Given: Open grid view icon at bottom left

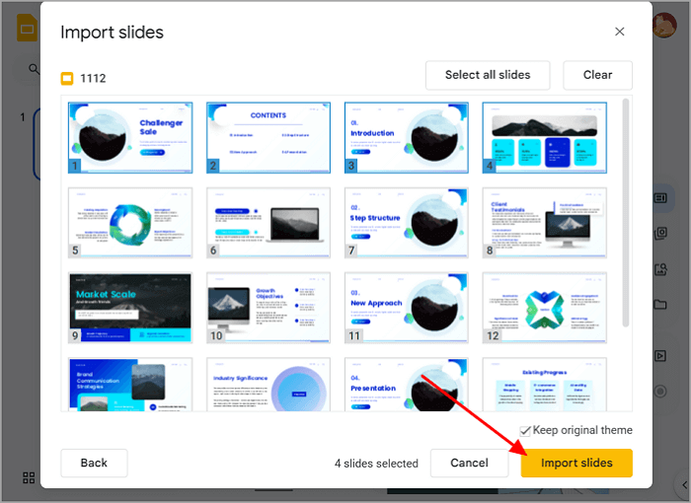Looking at the screenshot, I should click(x=29, y=477).
